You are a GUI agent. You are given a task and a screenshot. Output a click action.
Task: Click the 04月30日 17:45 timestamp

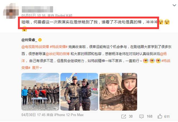[x=33, y=115]
